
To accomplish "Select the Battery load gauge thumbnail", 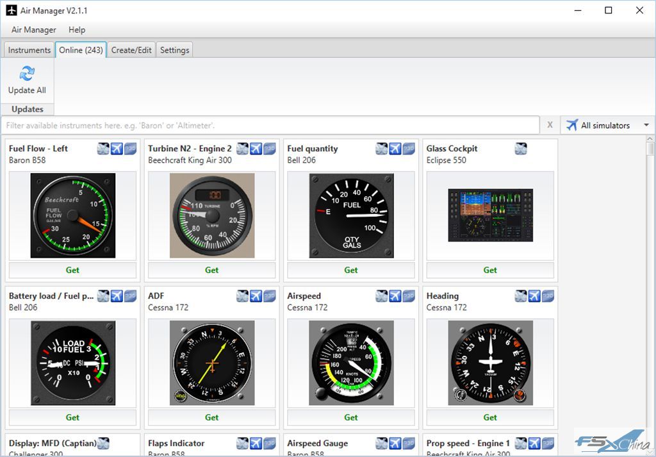I will click(x=73, y=363).
